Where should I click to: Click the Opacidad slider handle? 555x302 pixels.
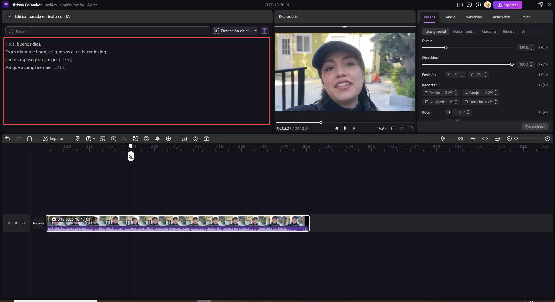click(512, 64)
